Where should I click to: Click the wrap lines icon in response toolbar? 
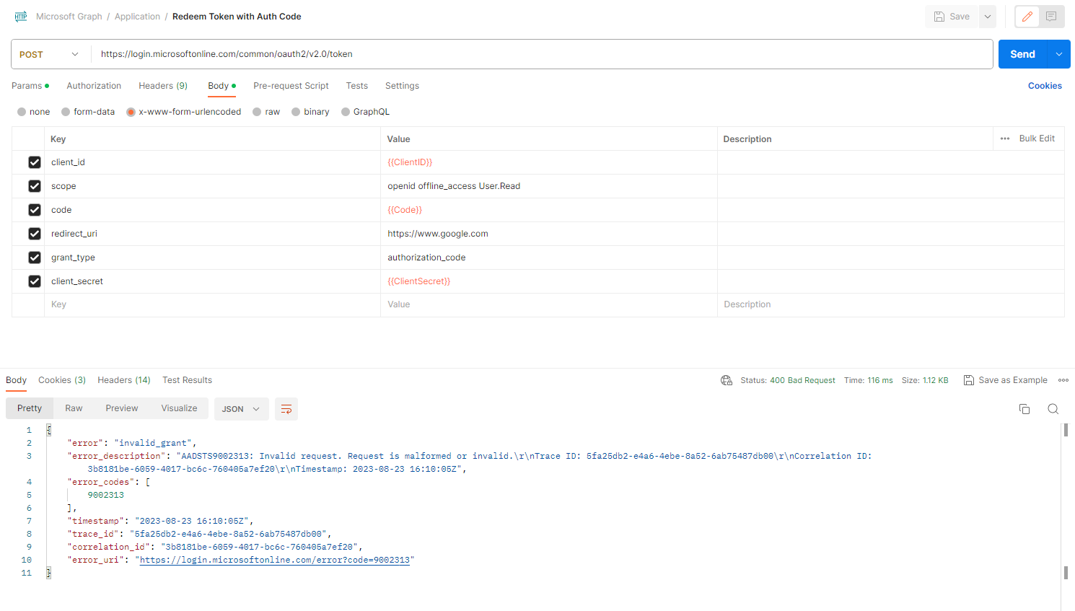click(x=286, y=409)
